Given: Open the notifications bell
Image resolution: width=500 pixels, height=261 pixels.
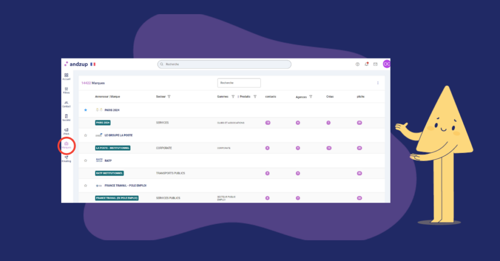Looking at the screenshot, I should 366,64.
